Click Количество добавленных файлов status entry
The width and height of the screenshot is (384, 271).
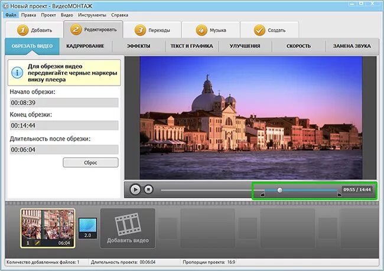click(x=43, y=262)
